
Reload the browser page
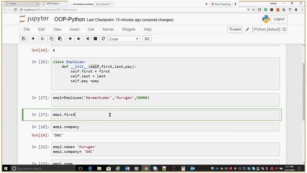click(15, 10)
